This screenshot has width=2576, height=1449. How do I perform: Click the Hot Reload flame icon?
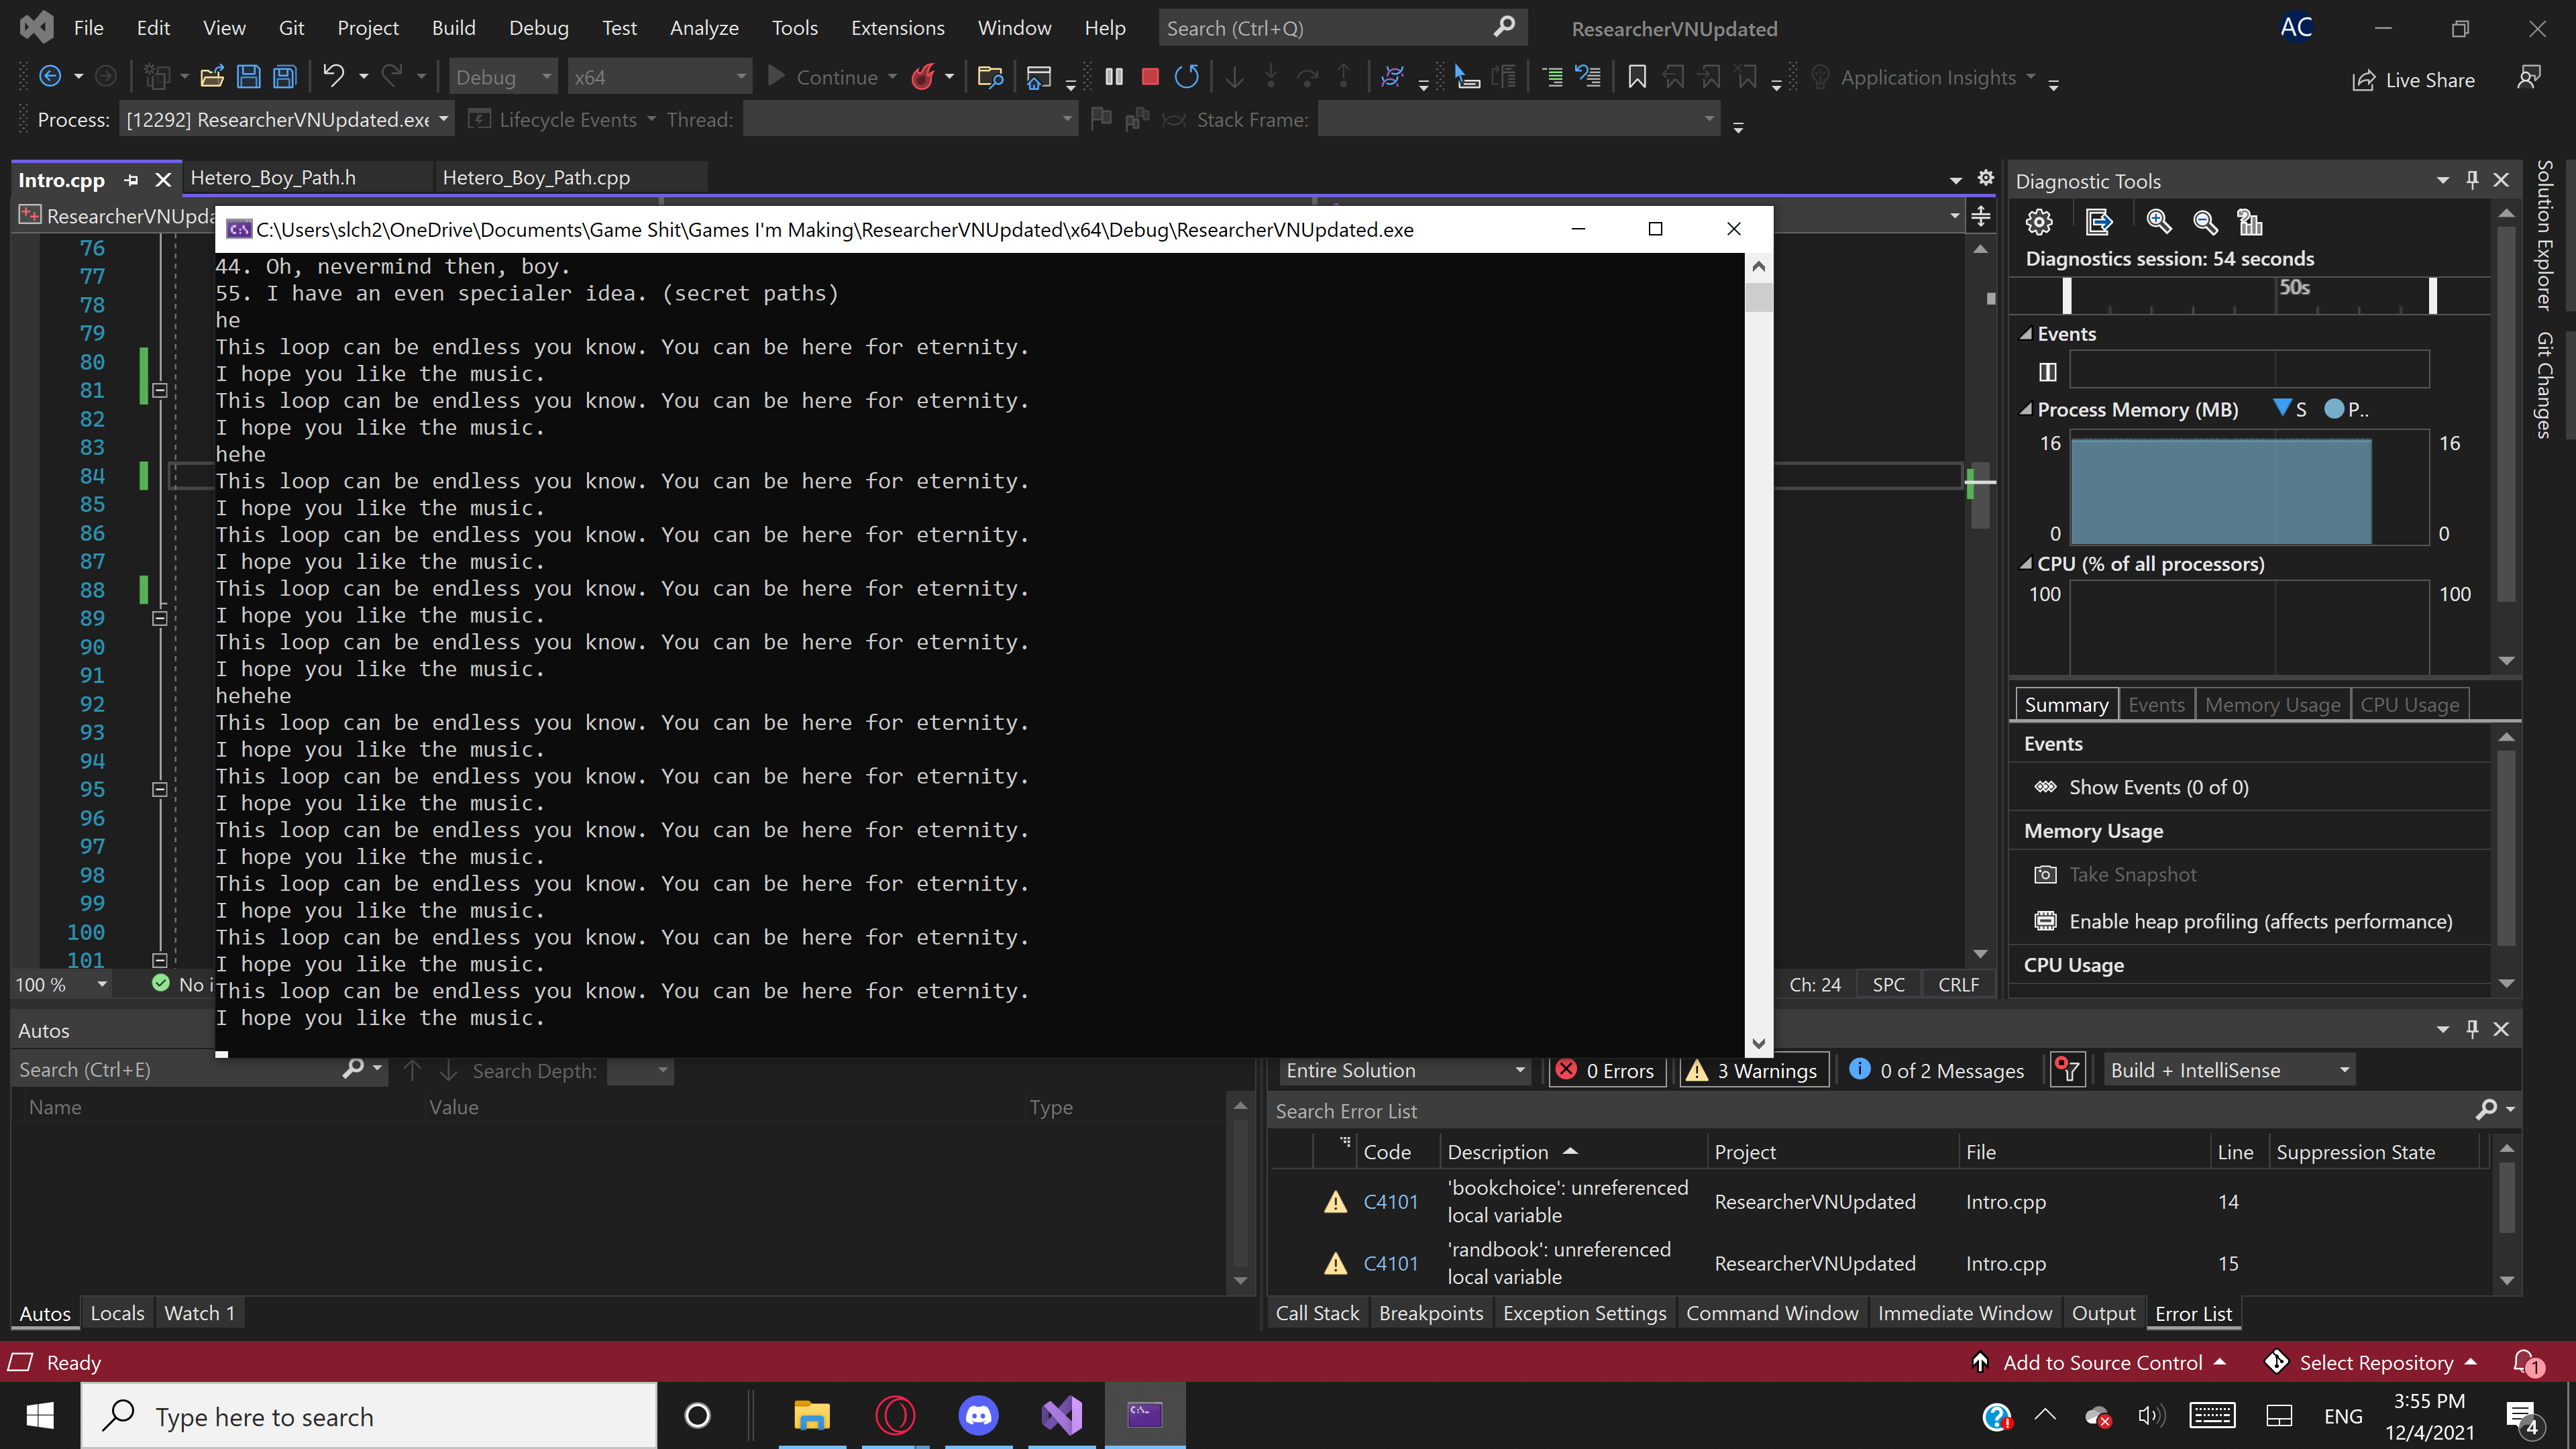click(922, 77)
